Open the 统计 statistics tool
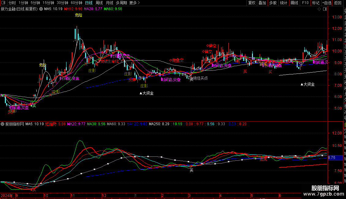 pos(284,3)
